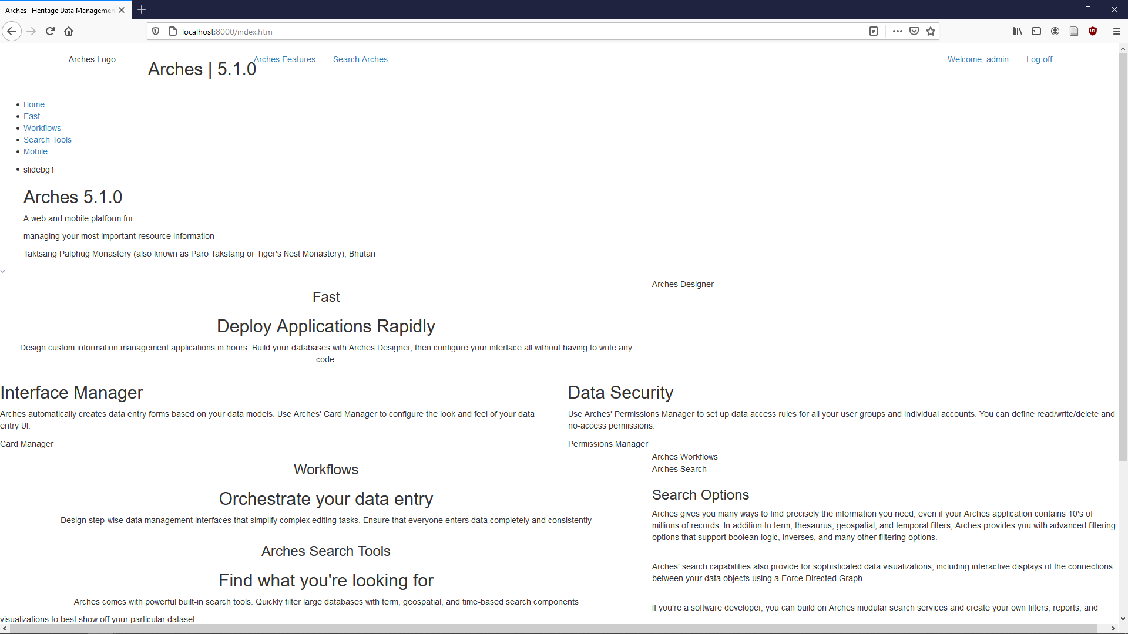
Task: Click the Log off link
Action: pos(1039,59)
